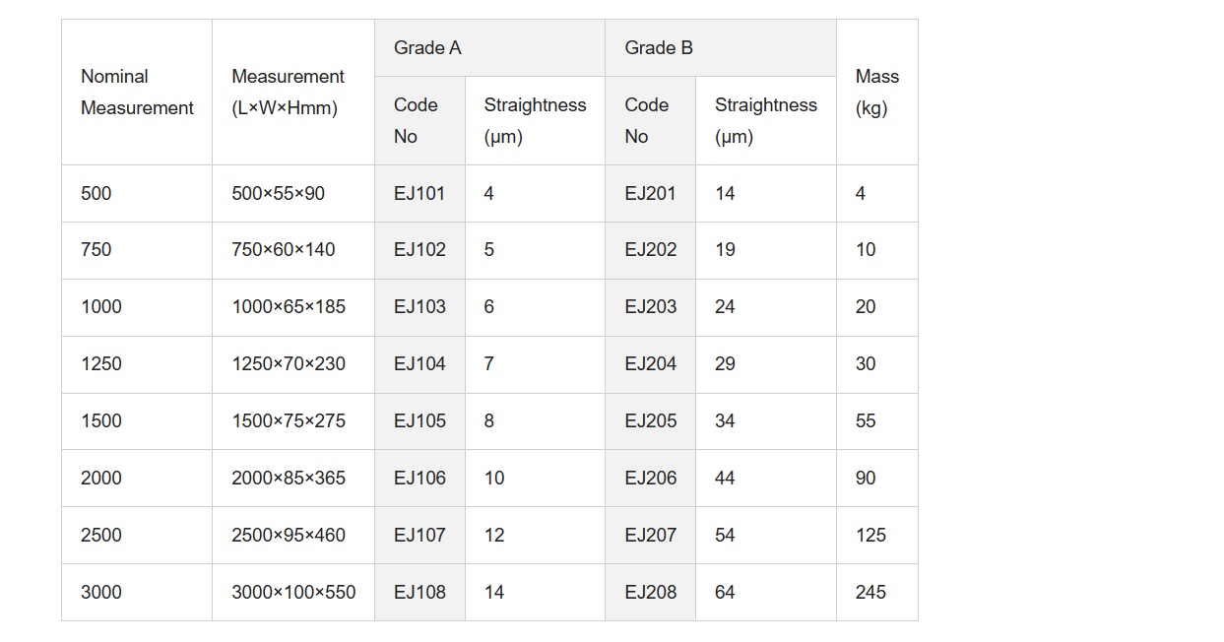
Task: Click the Mass (kg) column header
Action: pyautogui.click(x=877, y=93)
